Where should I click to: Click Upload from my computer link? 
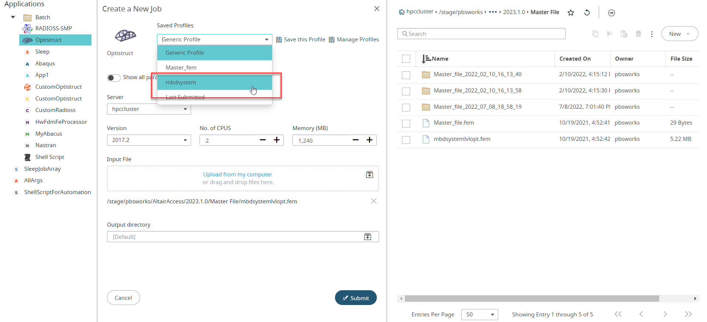point(238,174)
